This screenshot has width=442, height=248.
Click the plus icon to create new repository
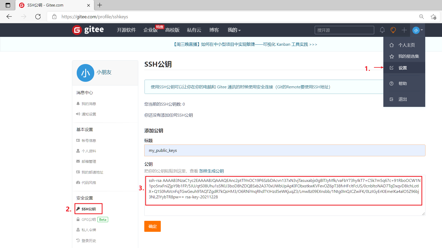pyautogui.click(x=404, y=30)
